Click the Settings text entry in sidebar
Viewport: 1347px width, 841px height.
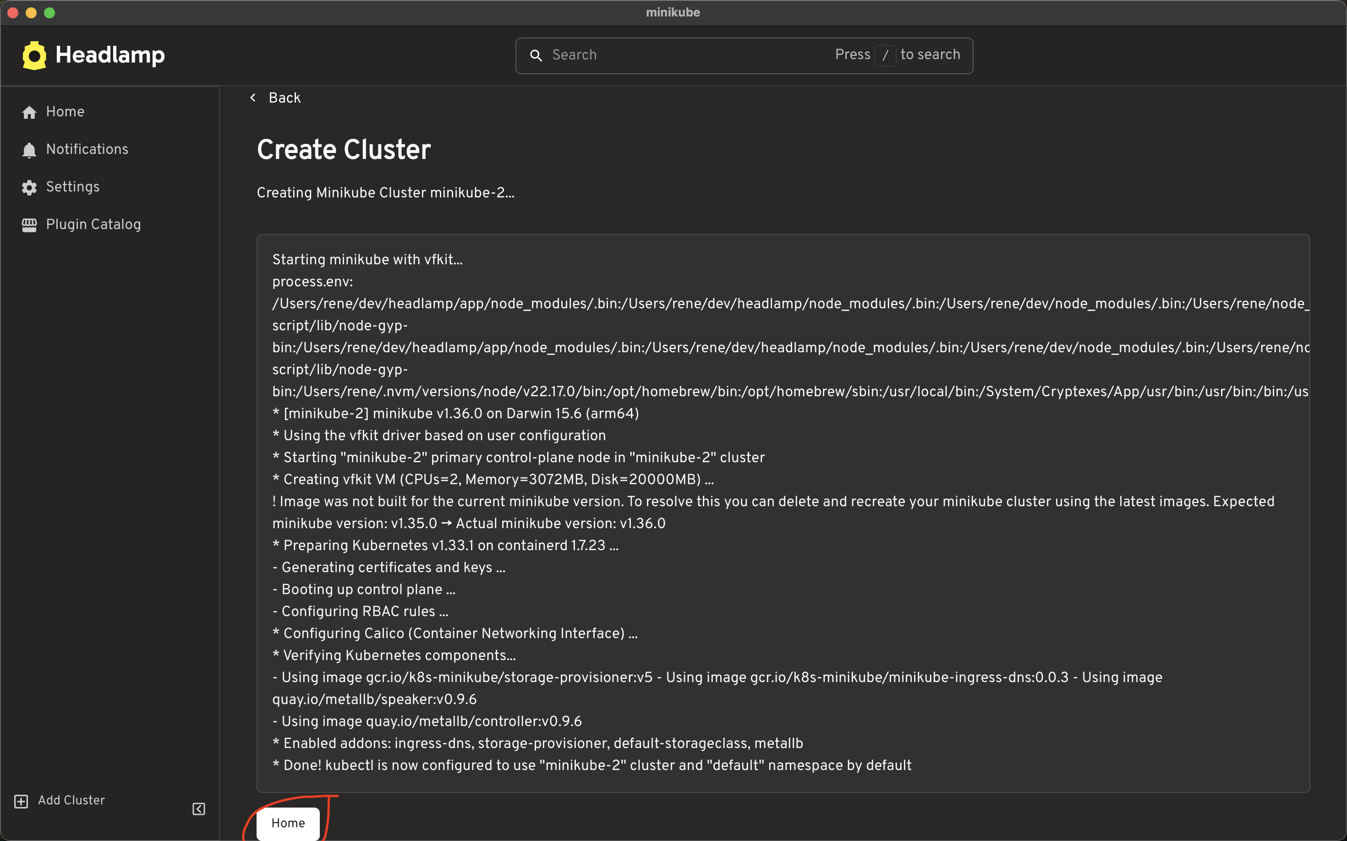click(72, 187)
